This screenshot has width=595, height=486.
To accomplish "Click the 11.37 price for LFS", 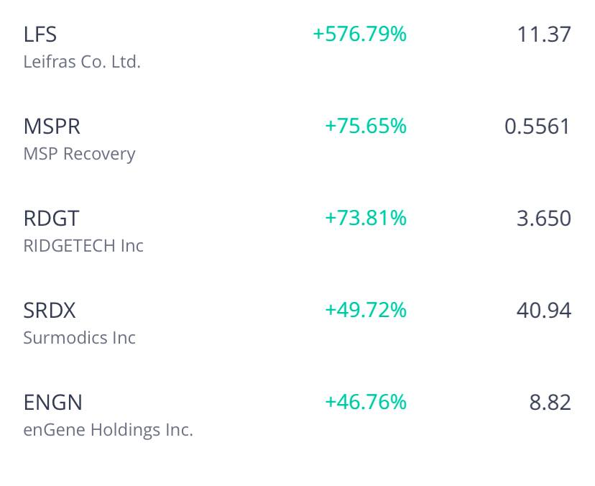I will tap(544, 34).
